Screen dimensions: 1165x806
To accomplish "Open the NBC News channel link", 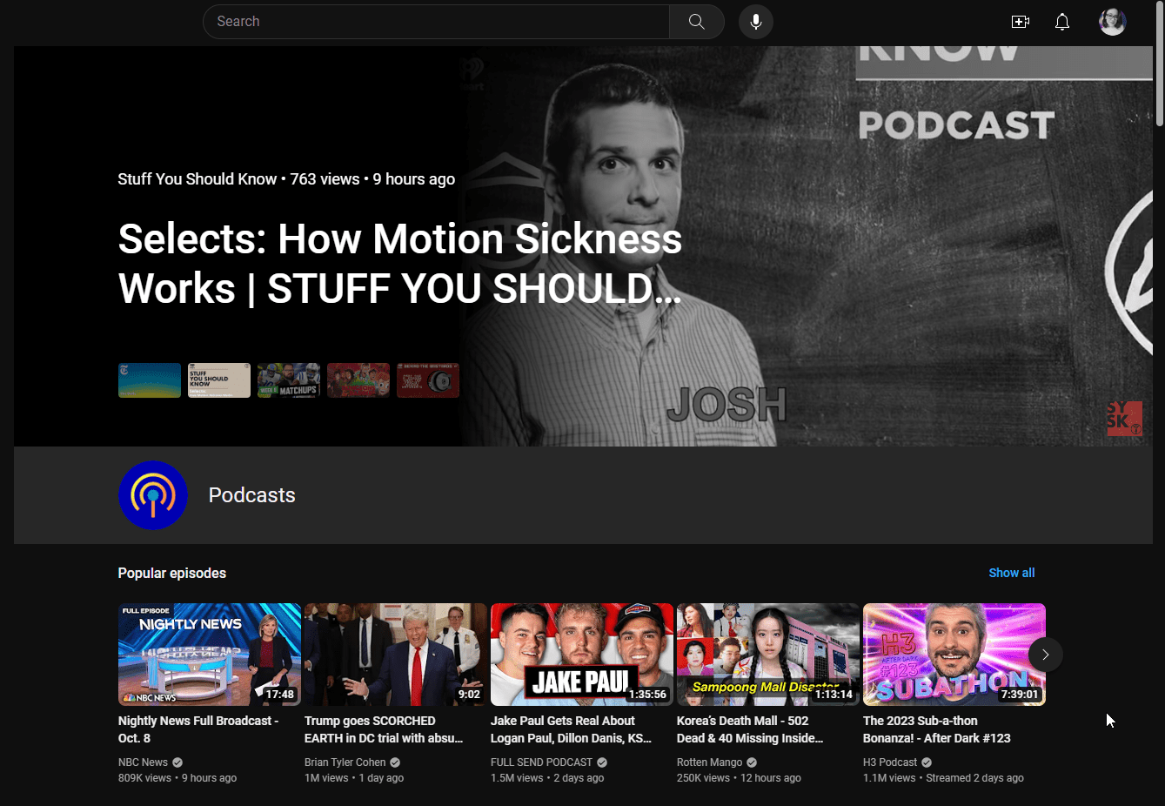I will point(143,762).
